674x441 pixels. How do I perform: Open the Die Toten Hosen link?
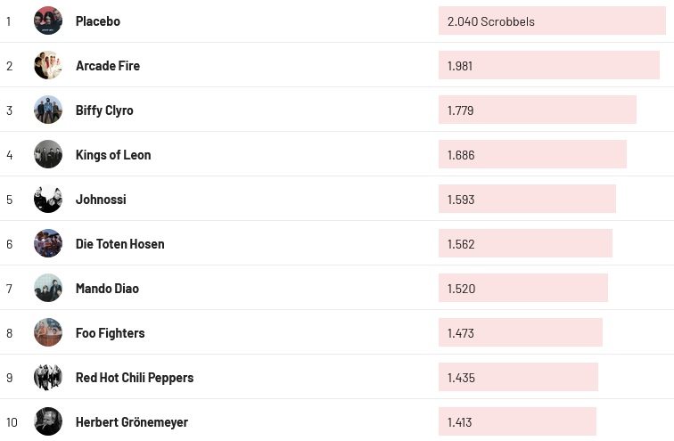point(119,243)
